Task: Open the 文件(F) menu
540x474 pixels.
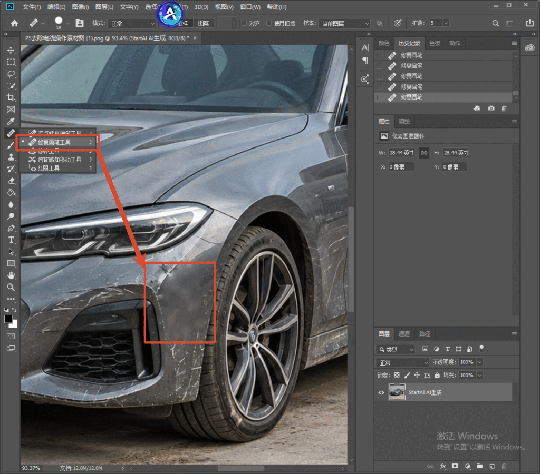Action: [31, 7]
